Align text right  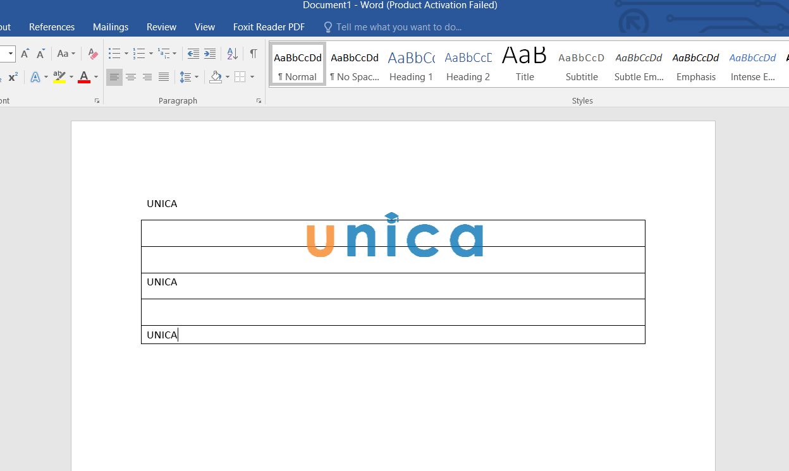[147, 77]
